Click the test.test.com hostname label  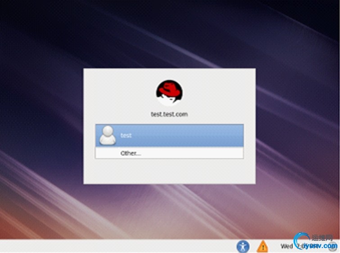click(169, 114)
